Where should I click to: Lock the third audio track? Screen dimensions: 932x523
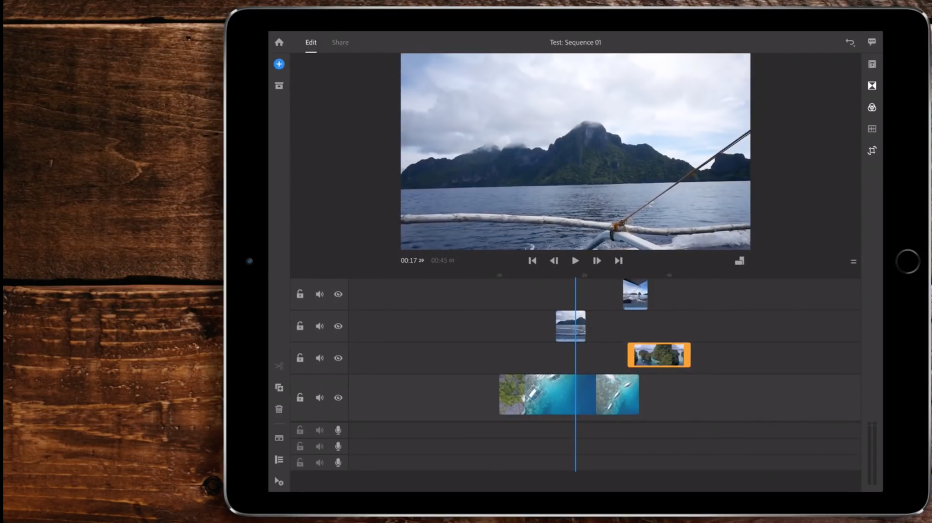[x=300, y=463]
